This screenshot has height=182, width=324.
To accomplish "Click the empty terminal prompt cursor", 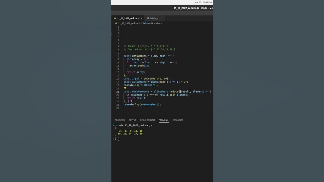I will coord(118,139).
